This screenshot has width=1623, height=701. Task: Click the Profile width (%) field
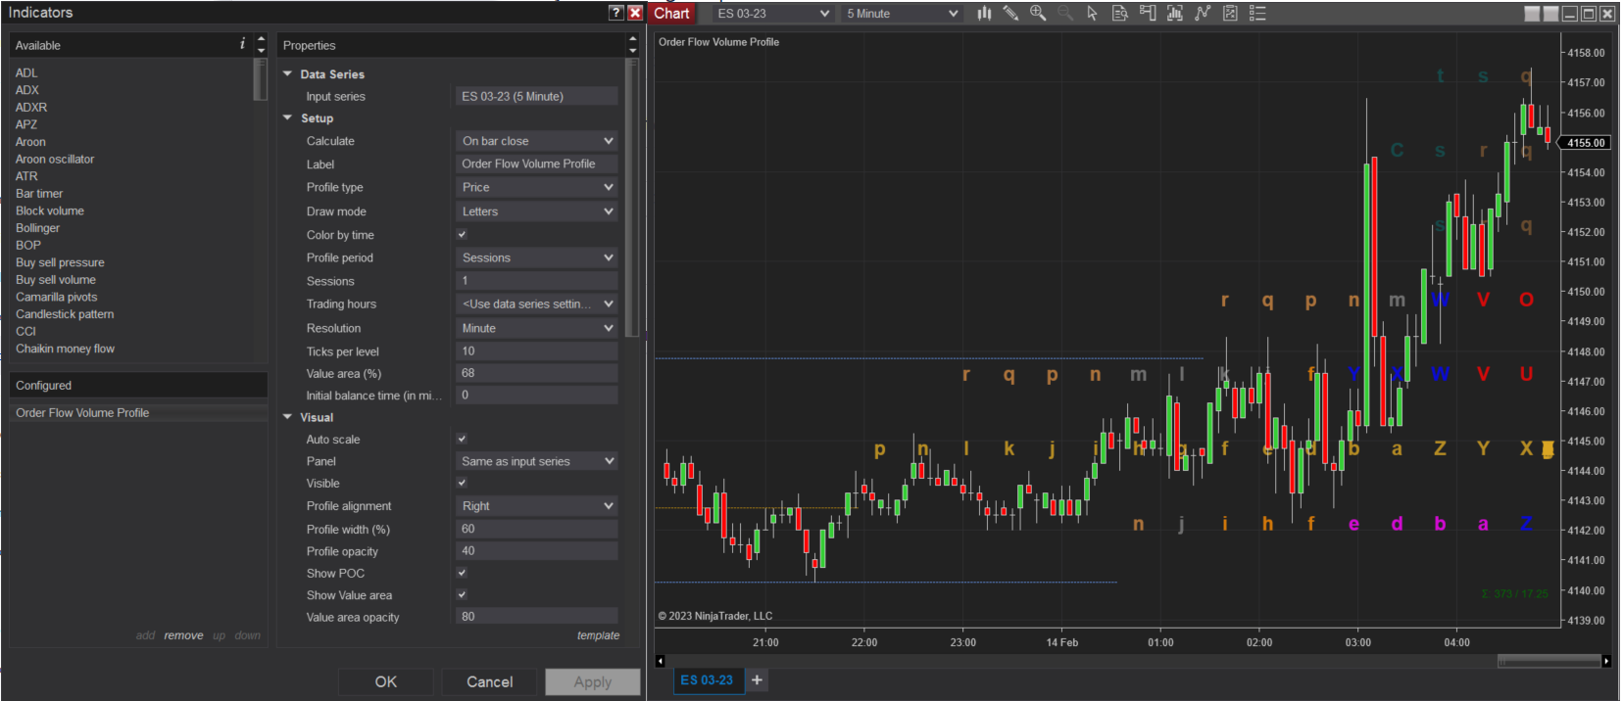point(537,529)
